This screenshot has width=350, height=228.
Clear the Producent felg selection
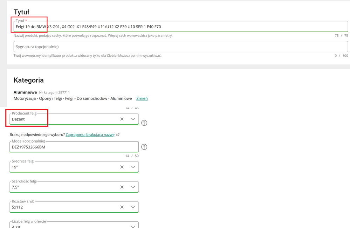click(x=122, y=119)
